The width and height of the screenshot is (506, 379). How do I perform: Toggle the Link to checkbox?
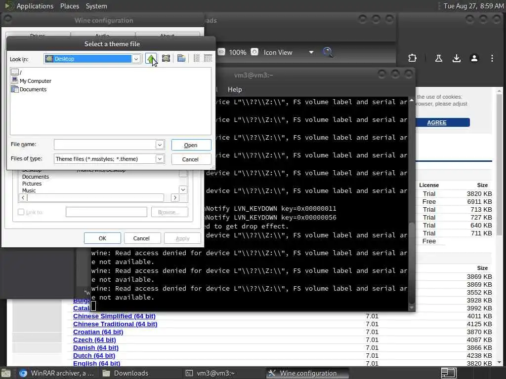21,212
